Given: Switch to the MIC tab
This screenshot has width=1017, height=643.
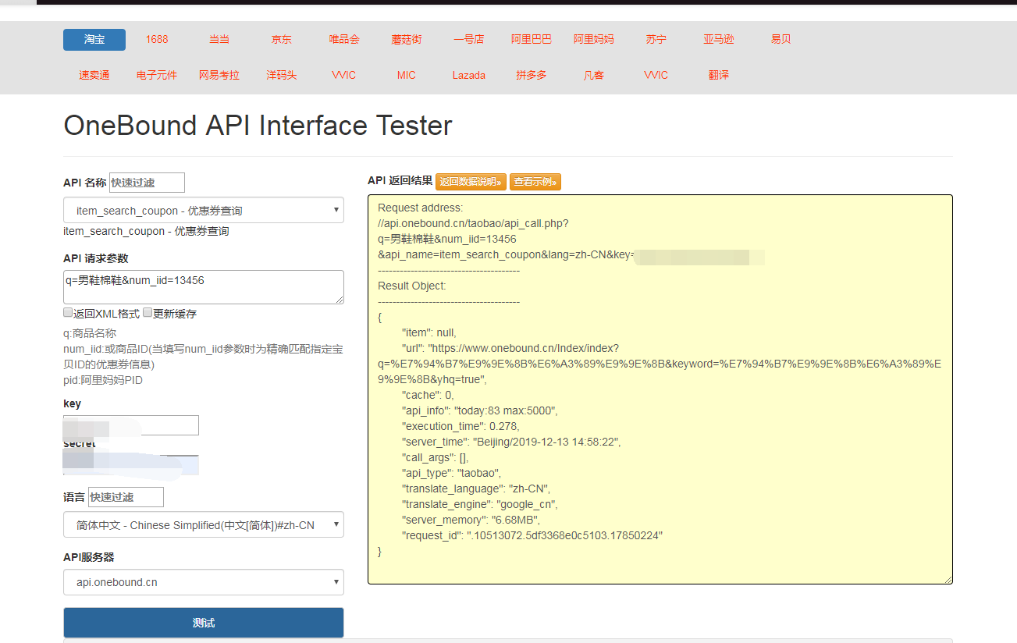Looking at the screenshot, I should (x=407, y=75).
